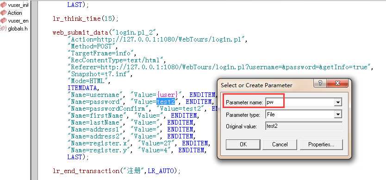Click the vuser_init red block icon
The height and width of the screenshot is (180, 386).
(x=3, y=5)
